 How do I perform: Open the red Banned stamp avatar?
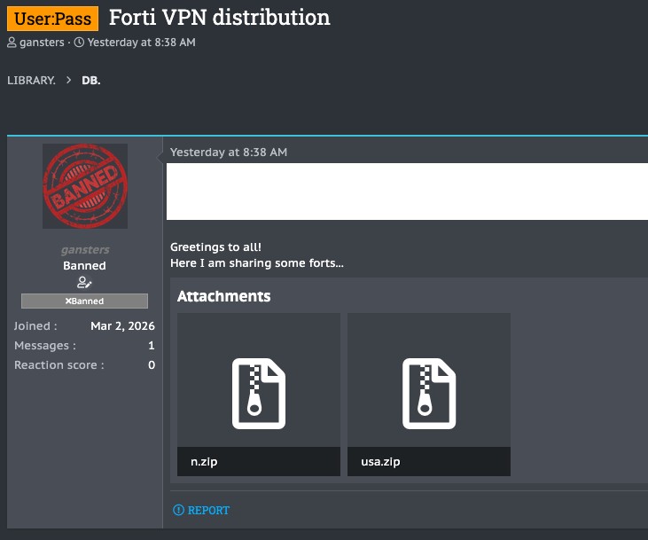click(85, 186)
